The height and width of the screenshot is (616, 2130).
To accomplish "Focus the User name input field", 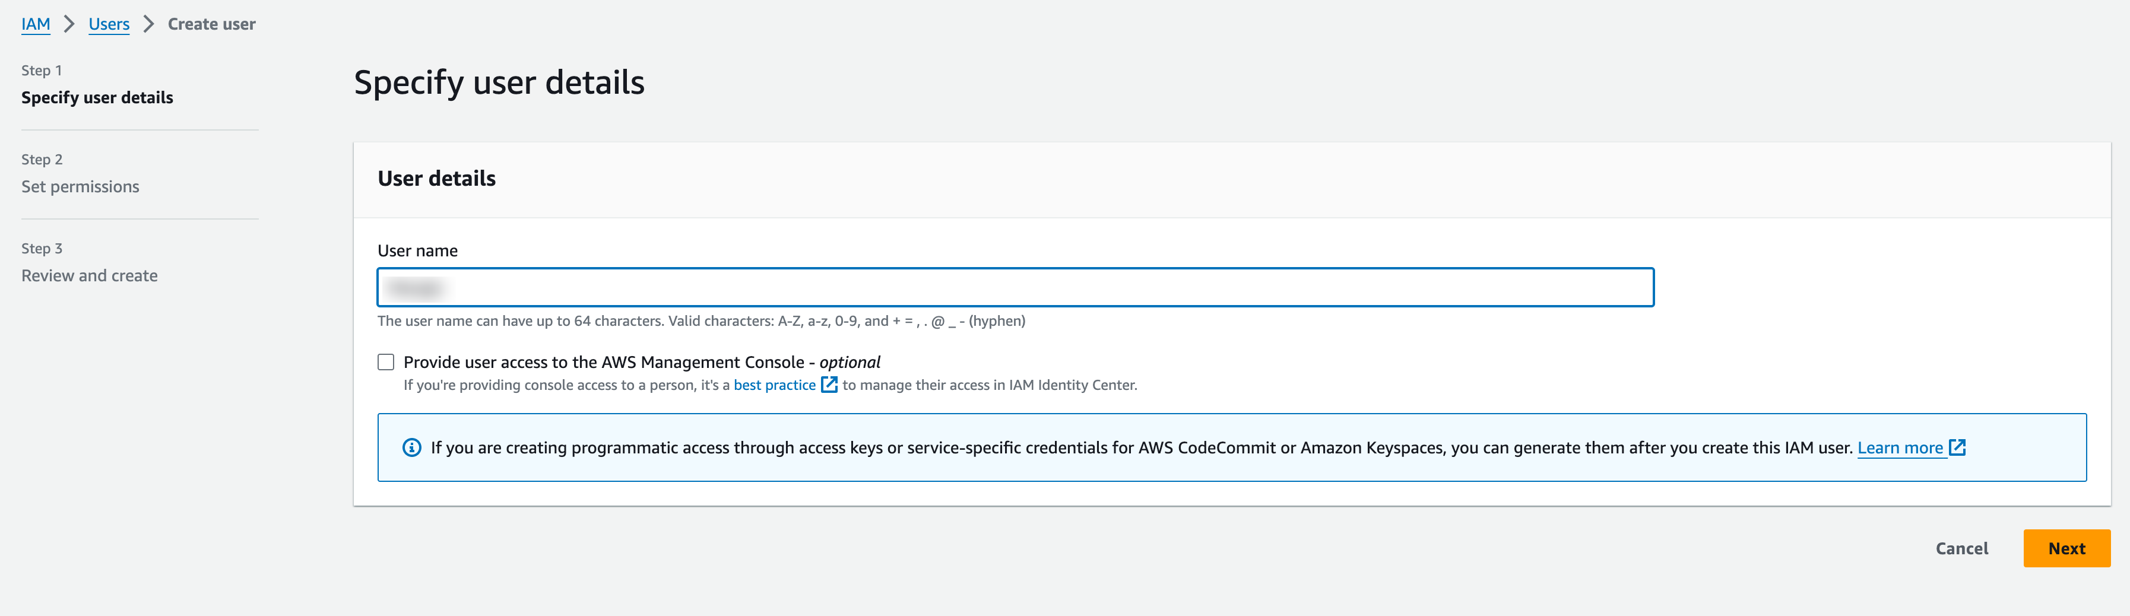I will pos(1015,288).
